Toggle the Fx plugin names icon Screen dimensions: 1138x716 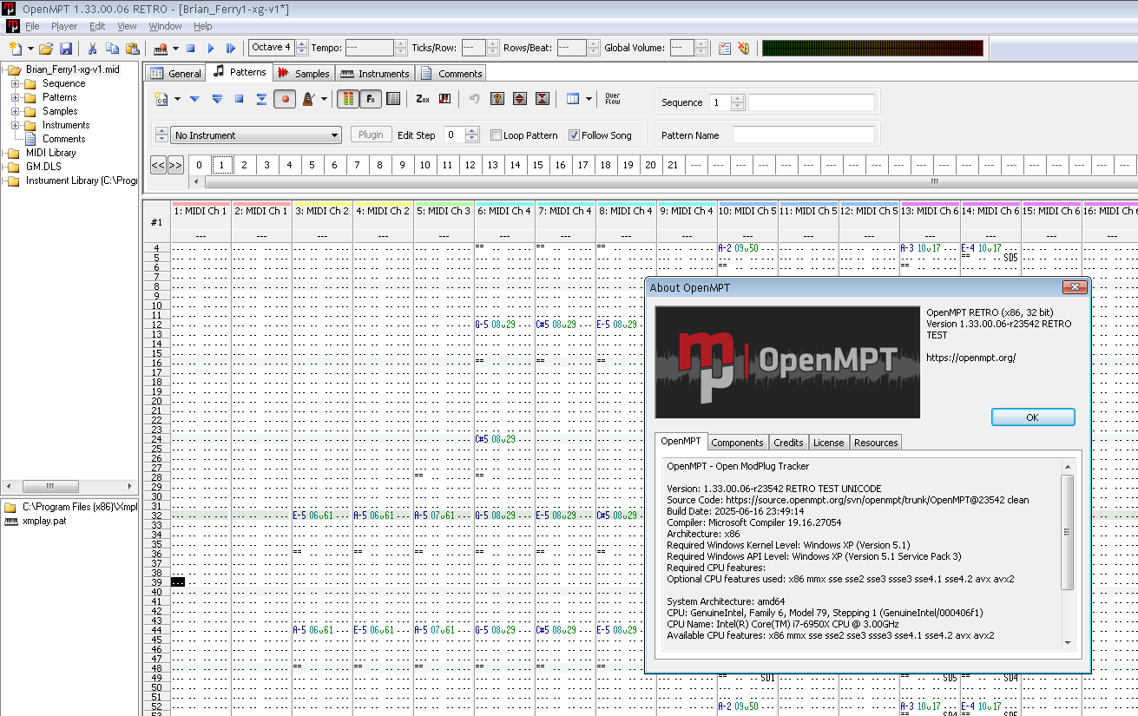tap(371, 99)
